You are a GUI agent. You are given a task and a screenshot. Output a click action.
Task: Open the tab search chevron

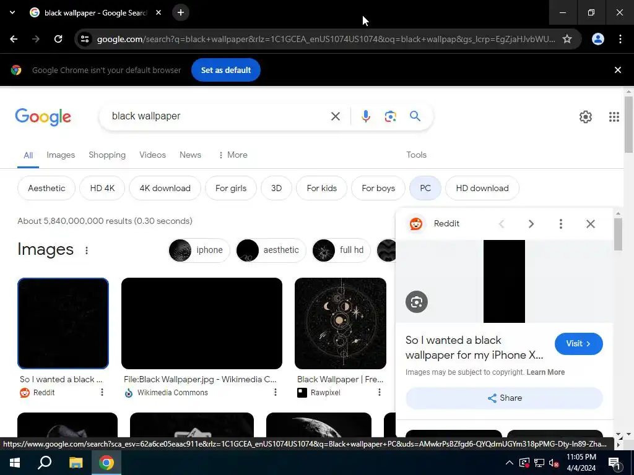click(12, 12)
